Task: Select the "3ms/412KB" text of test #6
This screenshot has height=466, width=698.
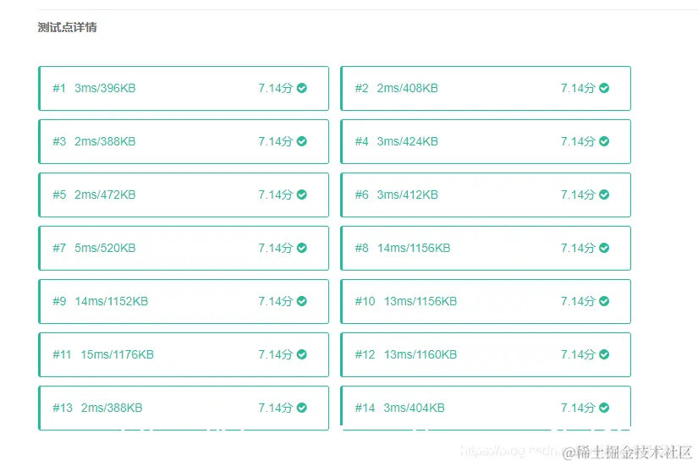Action: pos(407,195)
